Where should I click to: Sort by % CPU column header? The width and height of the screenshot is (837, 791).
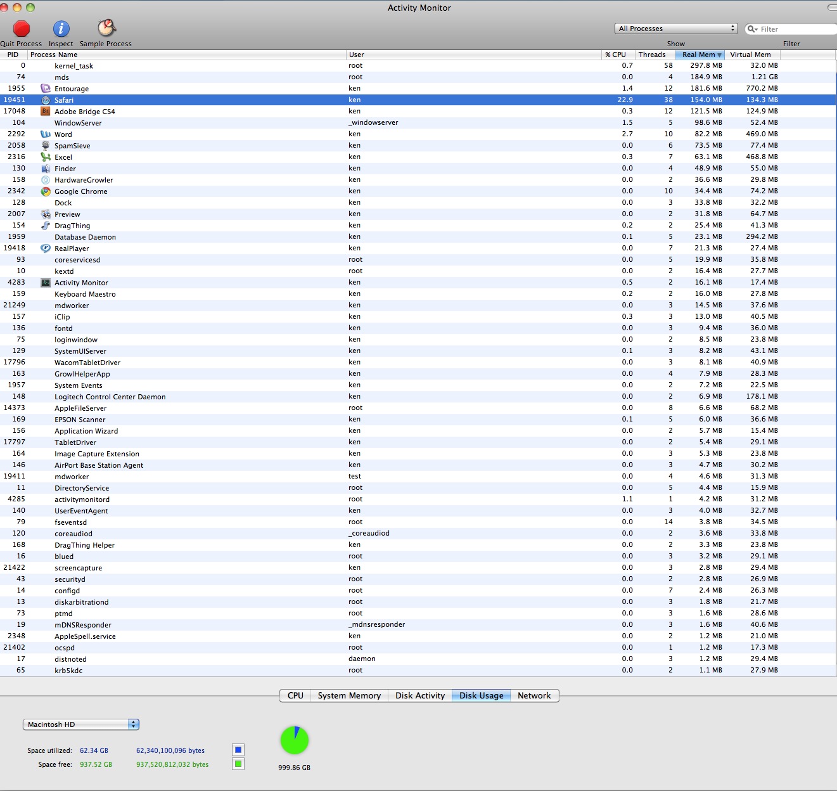pos(617,55)
